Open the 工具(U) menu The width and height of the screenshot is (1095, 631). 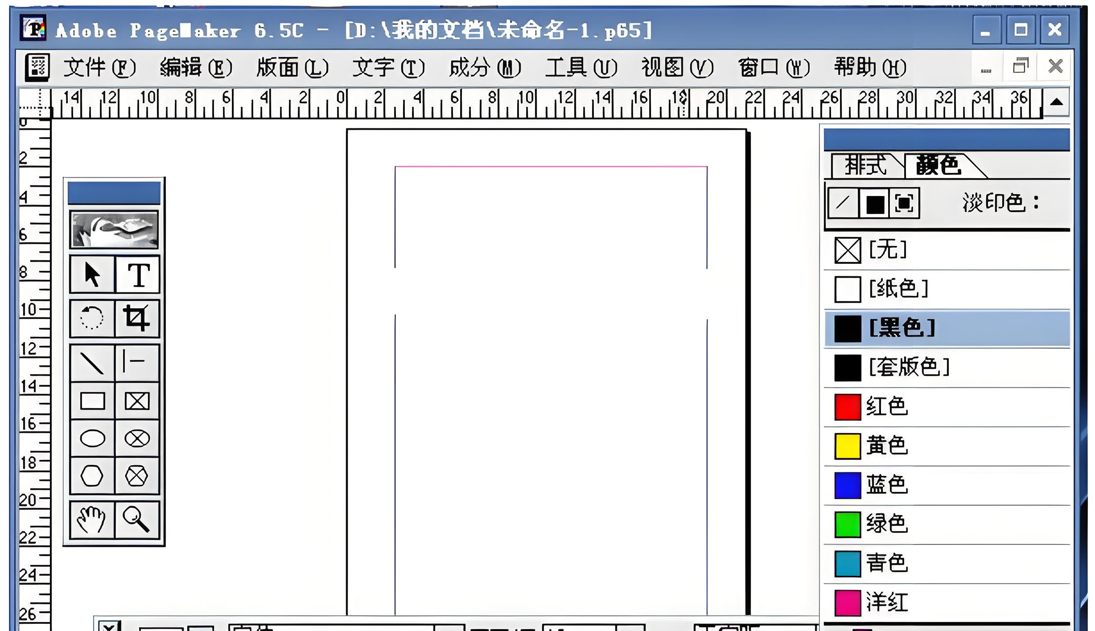(x=581, y=68)
